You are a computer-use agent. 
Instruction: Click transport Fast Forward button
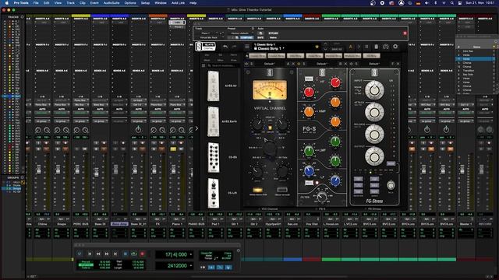click(x=107, y=254)
